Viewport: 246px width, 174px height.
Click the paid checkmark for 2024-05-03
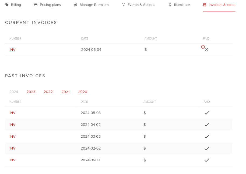[207, 113]
